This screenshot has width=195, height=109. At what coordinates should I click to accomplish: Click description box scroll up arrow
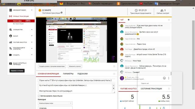[x=114, y=85]
